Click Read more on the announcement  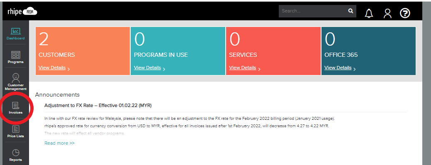pyautogui.click(x=59, y=143)
